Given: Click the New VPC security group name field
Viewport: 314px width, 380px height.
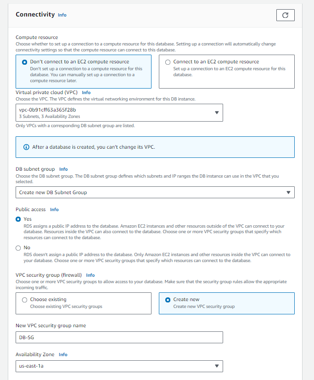Looking at the screenshot, I should (x=119, y=337).
